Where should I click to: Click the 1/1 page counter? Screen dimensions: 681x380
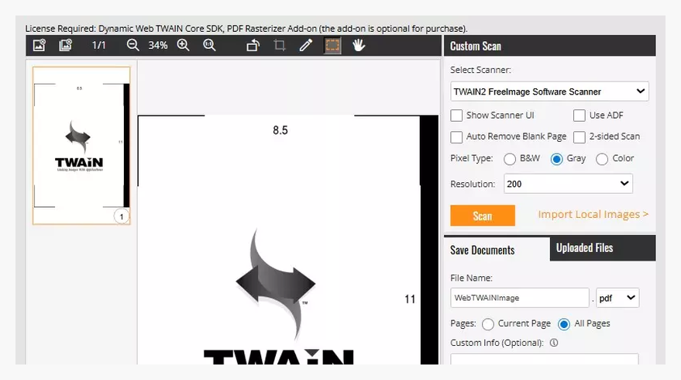point(98,45)
